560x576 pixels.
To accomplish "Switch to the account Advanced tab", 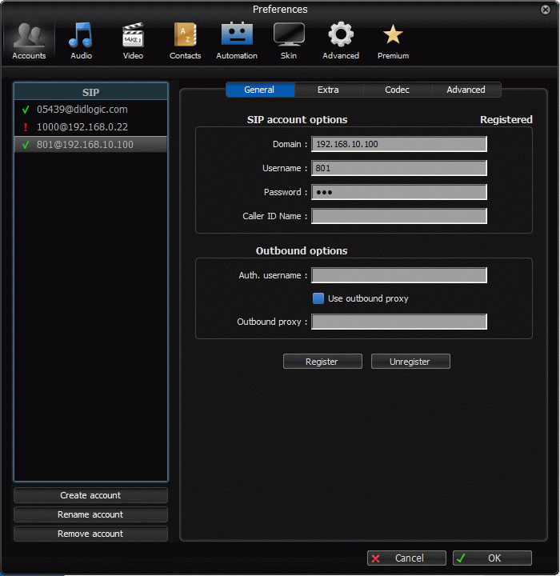I will 466,90.
